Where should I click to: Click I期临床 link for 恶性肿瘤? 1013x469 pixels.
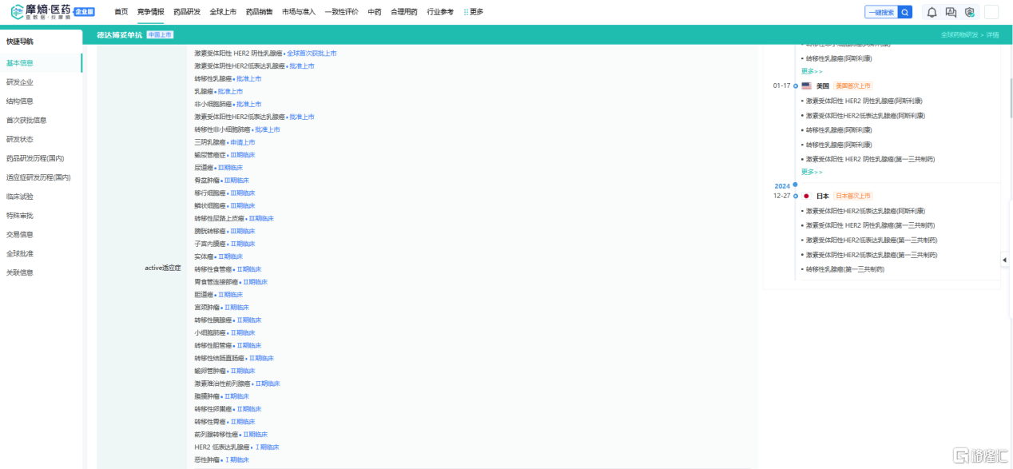[236, 459]
